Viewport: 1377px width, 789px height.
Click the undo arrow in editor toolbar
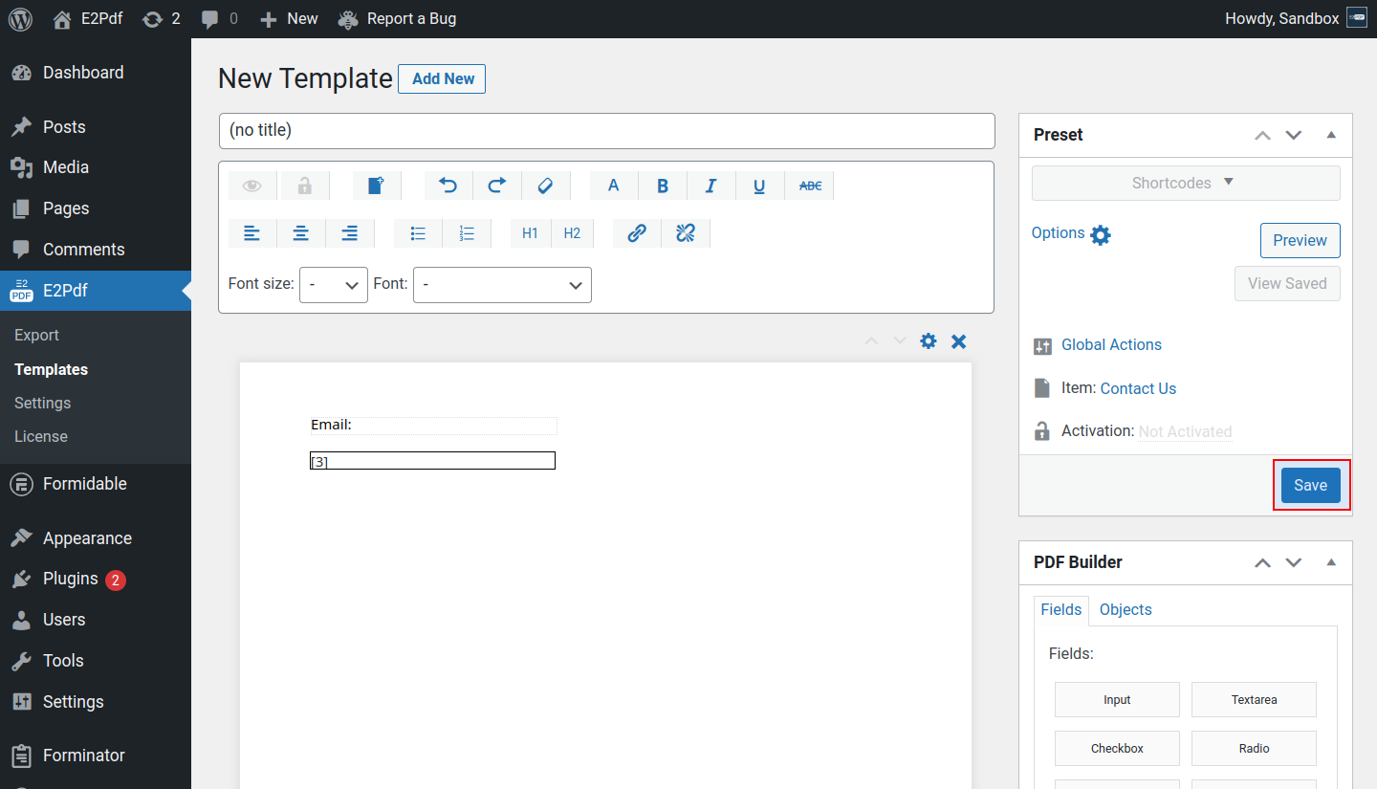448,186
